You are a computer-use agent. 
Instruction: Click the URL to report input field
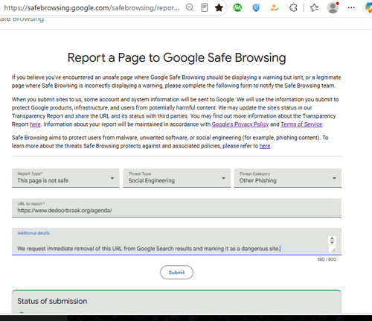(x=176, y=208)
